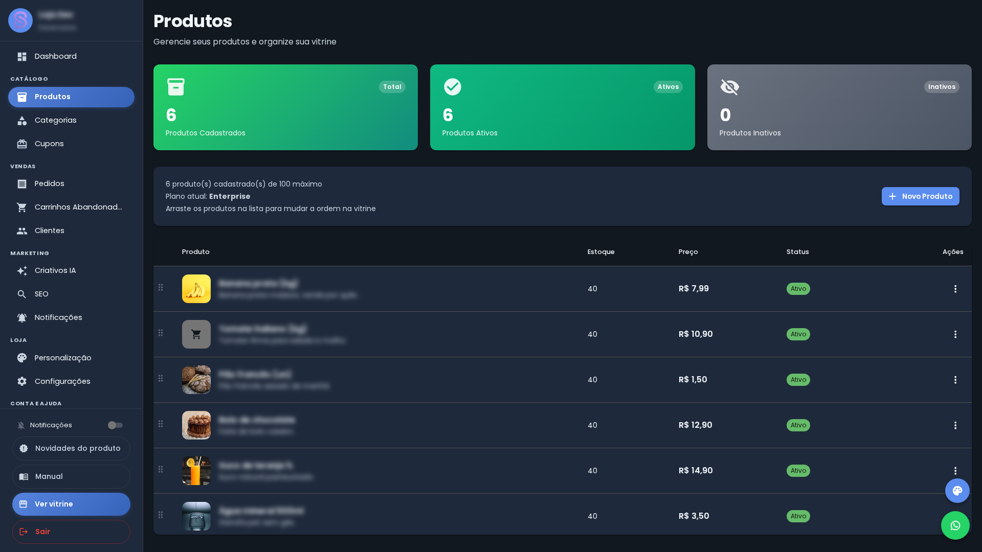Open actions menu for R$ 7,99 product
This screenshot has width=982, height=552.
[x=955, y=289]
